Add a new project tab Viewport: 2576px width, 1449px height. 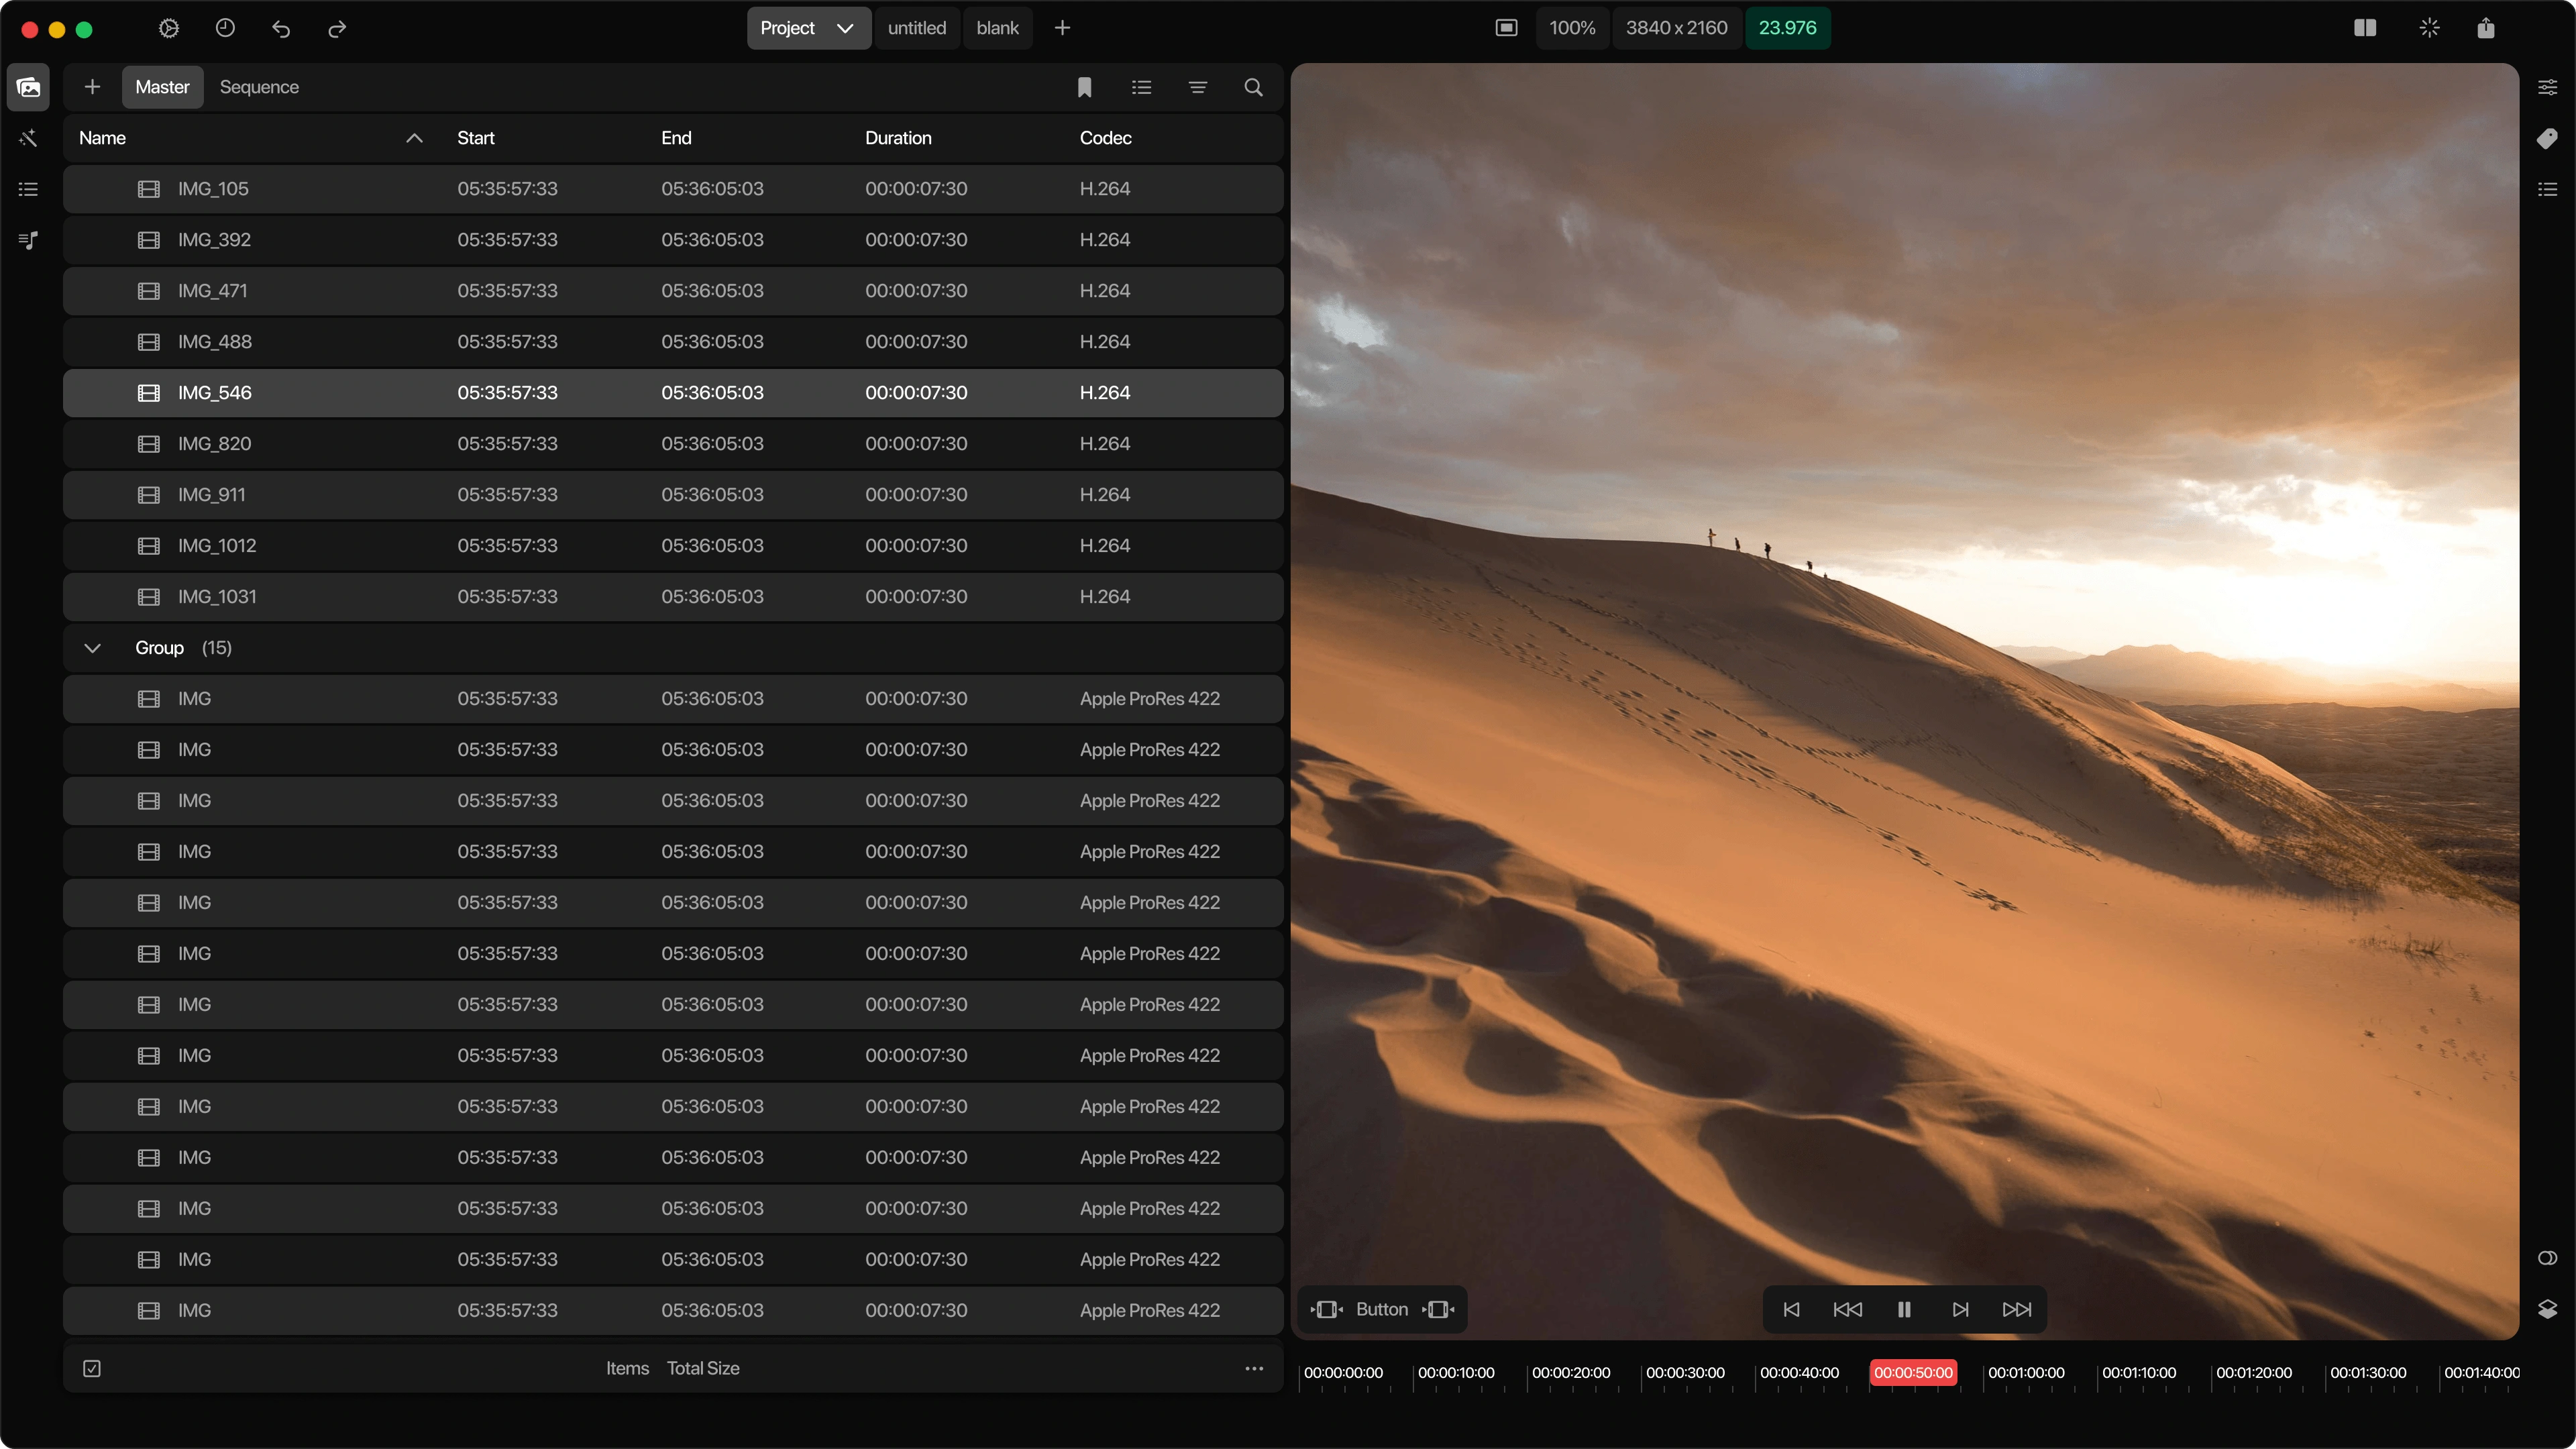click(x=1062, y=28)
